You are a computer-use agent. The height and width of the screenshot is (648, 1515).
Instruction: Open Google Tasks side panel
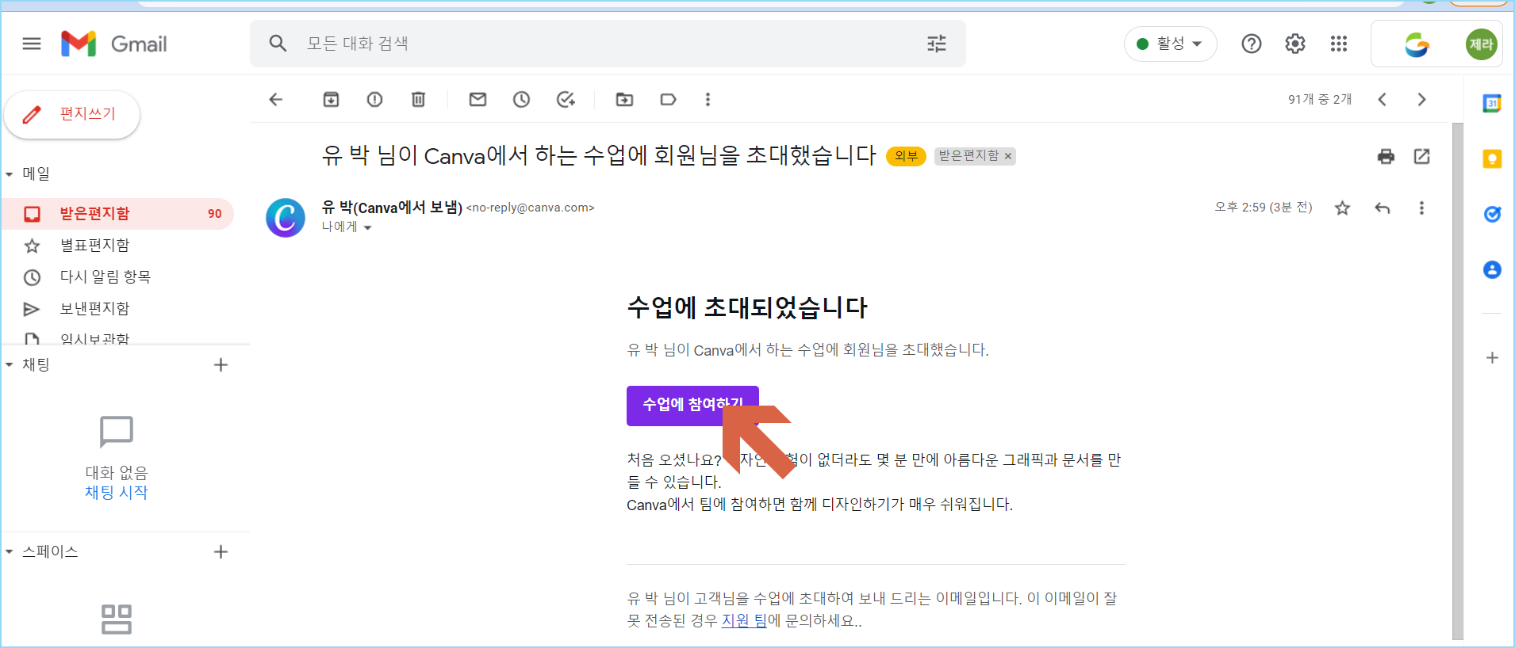1492,214
